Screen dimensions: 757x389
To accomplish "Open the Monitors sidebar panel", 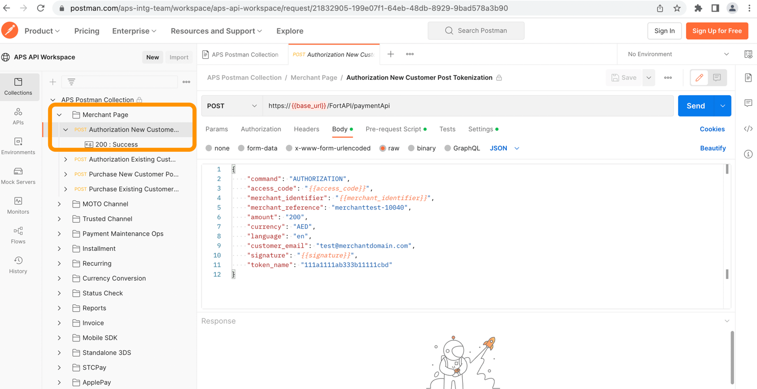I will [18, 205].
